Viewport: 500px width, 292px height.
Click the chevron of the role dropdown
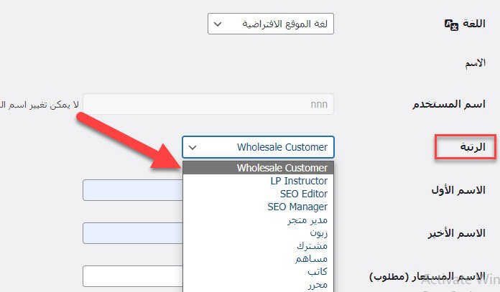point(193,148)
